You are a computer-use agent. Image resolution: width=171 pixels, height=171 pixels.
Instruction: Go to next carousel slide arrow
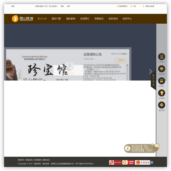pyautogui.click(x=150, y=71)
